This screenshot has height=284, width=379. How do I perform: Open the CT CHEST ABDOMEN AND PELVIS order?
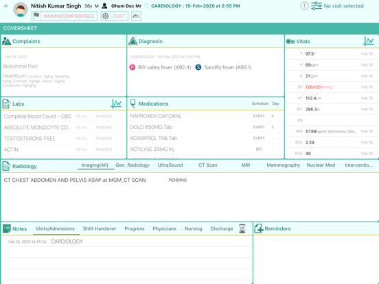(75, 180)
